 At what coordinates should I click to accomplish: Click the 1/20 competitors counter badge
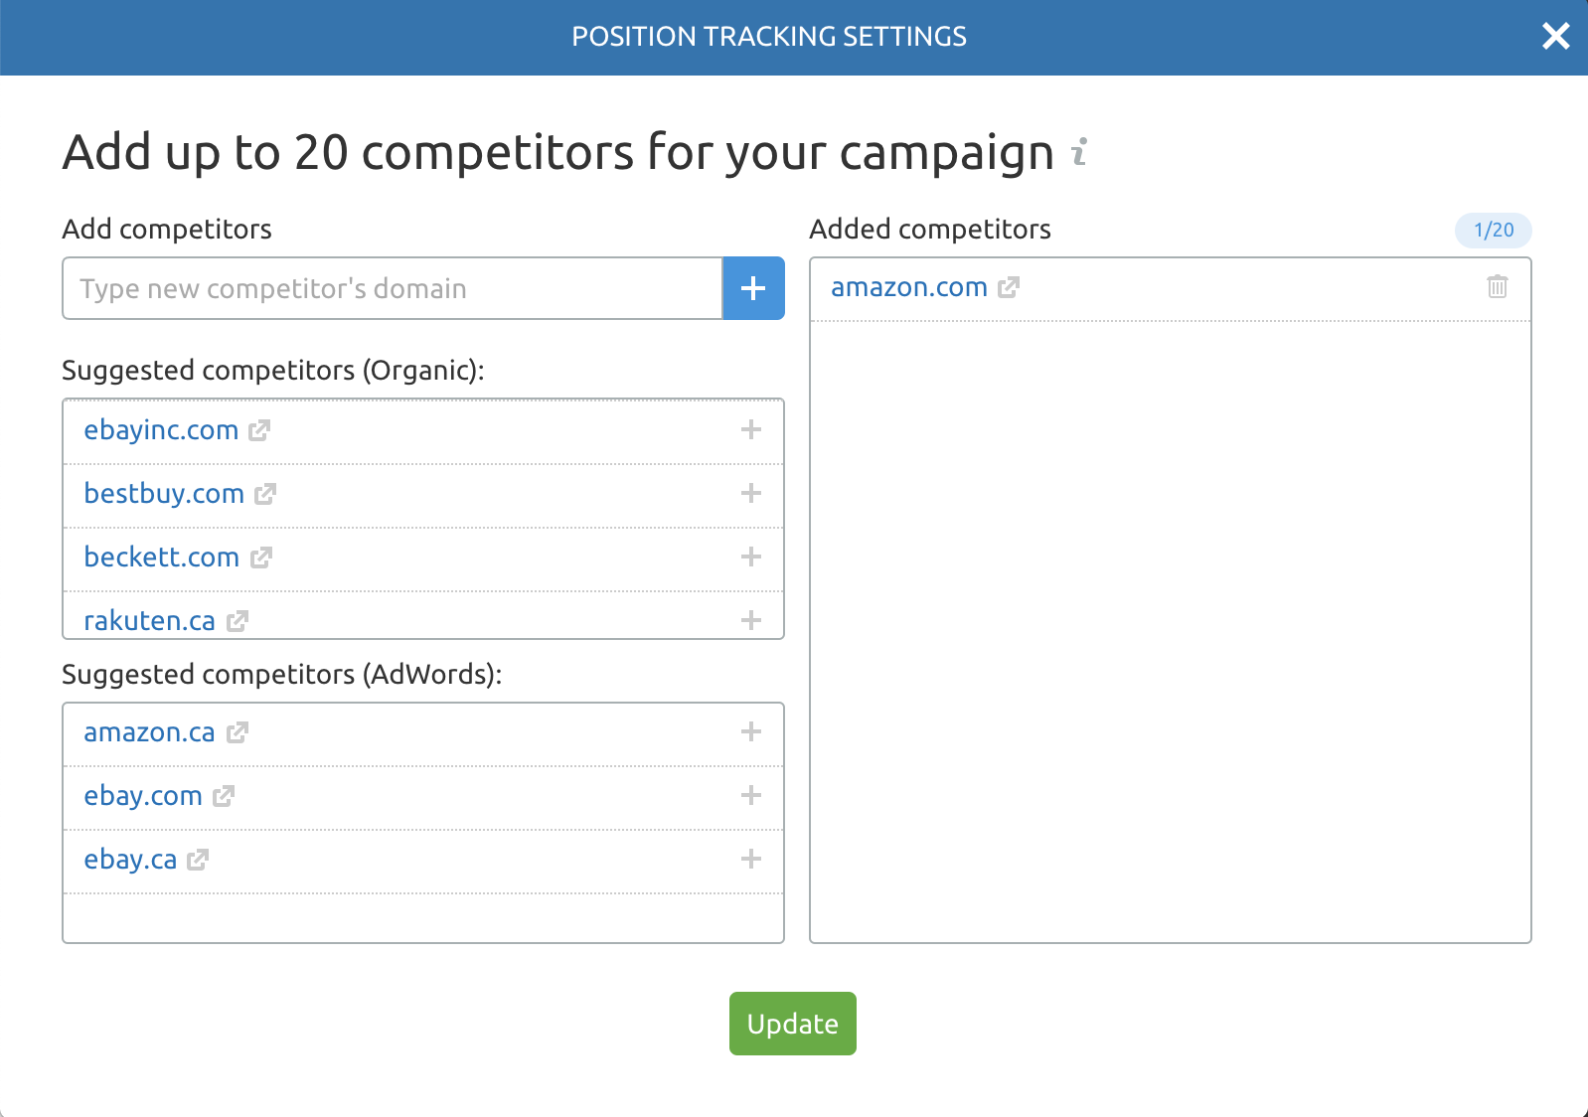point(1494,231)
